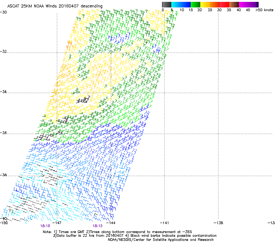275x242 pixels.
Task: Click the '-147' longitude label
Action: click(x=57, y=223)
